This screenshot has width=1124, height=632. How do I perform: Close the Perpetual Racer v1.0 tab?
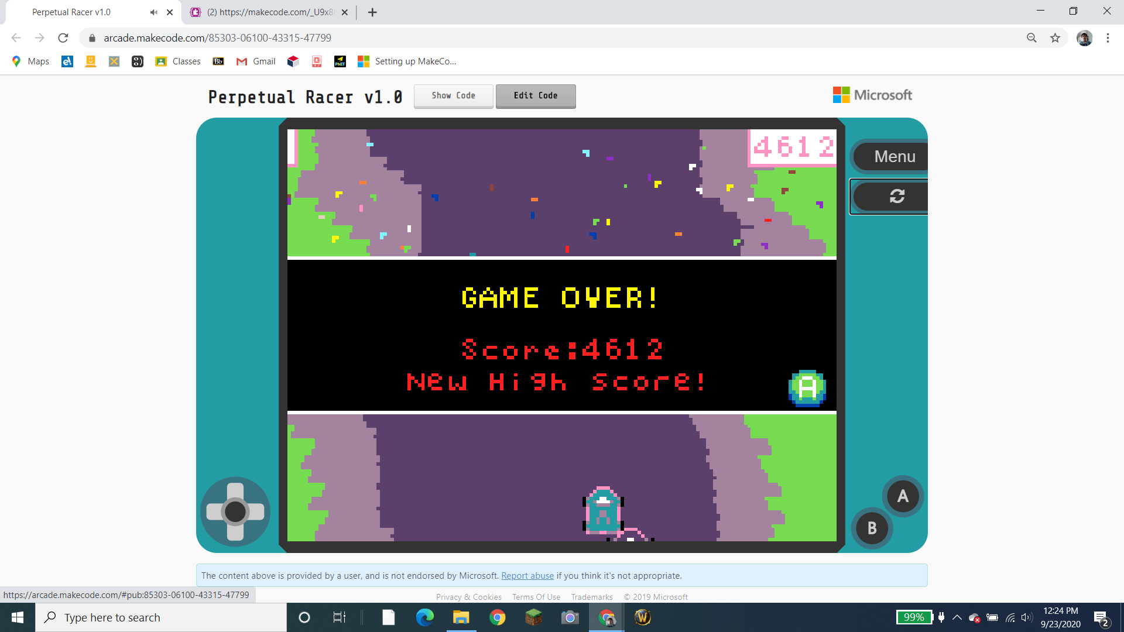170,12
